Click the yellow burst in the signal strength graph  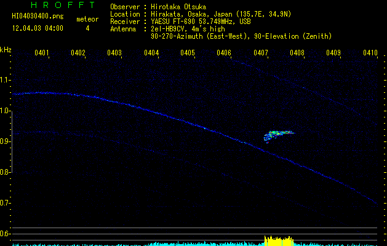click(x=279, y=241)
